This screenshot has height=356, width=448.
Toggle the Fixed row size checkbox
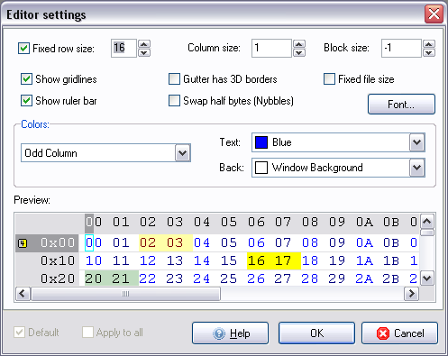point(23,48)
